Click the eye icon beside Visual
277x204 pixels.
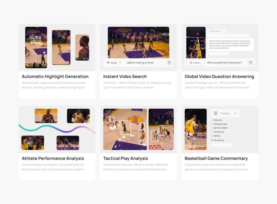coord(108,63)
